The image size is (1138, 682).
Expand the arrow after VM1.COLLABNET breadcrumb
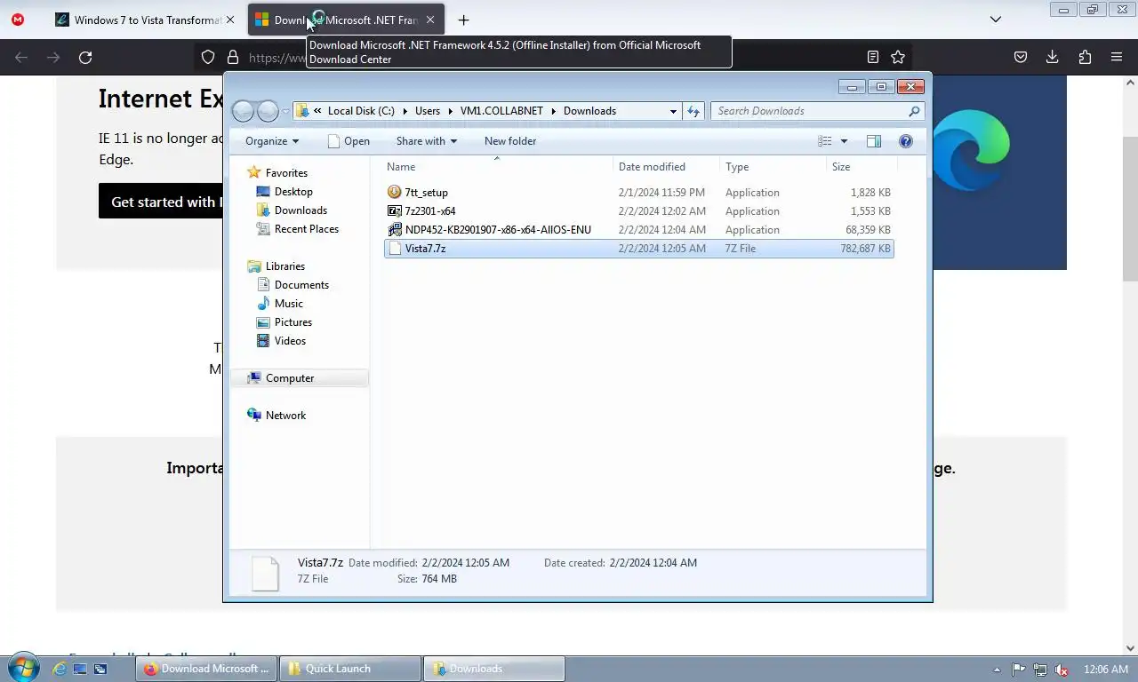(x=553, y=111)
